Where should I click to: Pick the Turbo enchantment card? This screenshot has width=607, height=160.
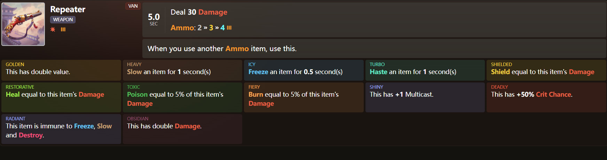click(x=425, y=70)
